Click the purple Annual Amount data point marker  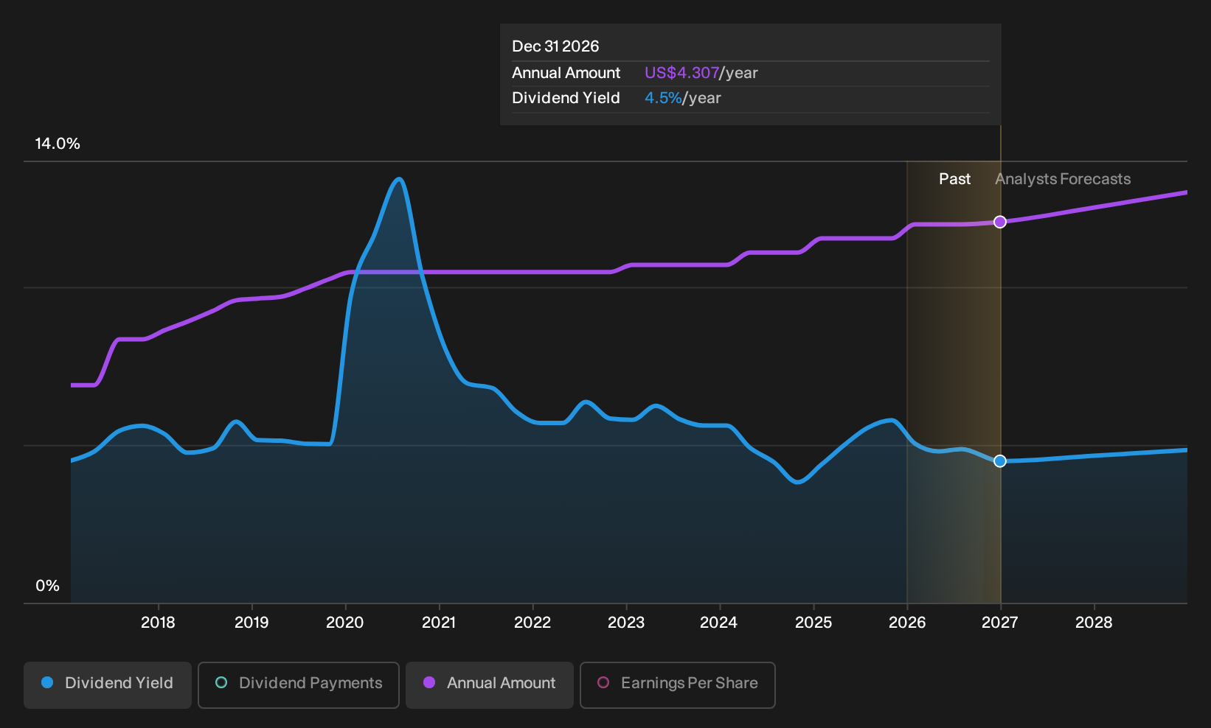click(x=1000, y=222)
